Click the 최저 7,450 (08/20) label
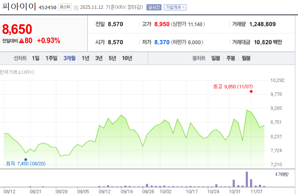Screen dimensions: 298x195 26,163
